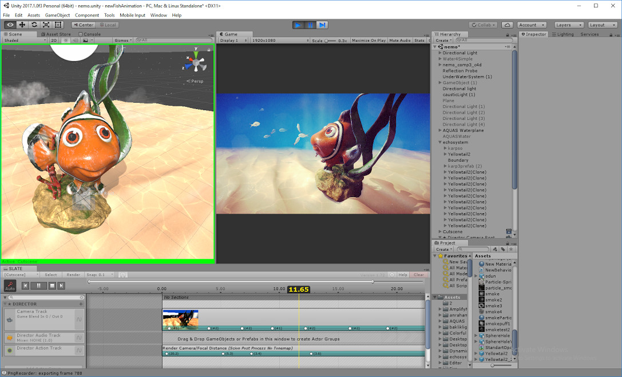Expand AQUAS Waterplane in Hierarchy
622x377 pixels.
[440, 130]
